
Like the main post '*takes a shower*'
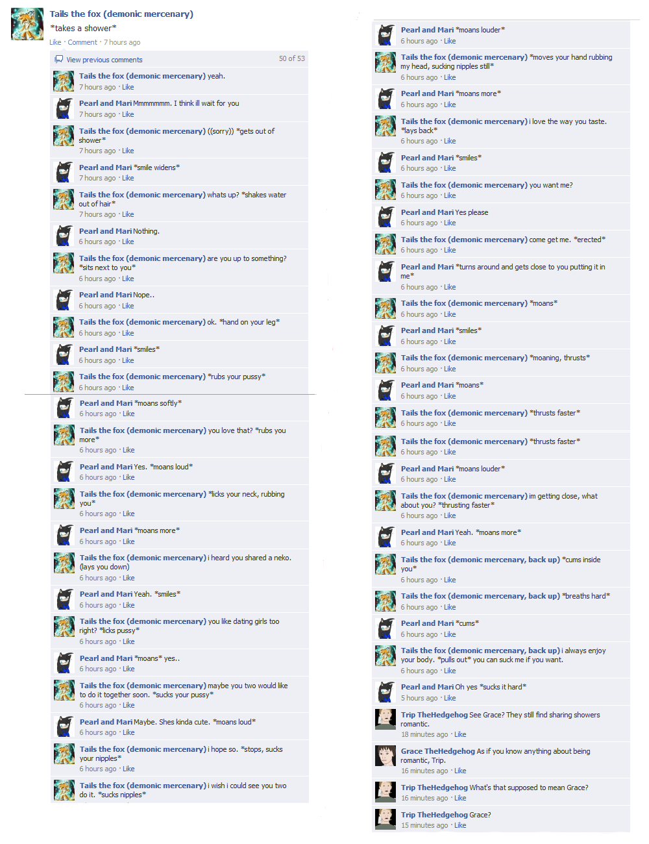point(55,42)
